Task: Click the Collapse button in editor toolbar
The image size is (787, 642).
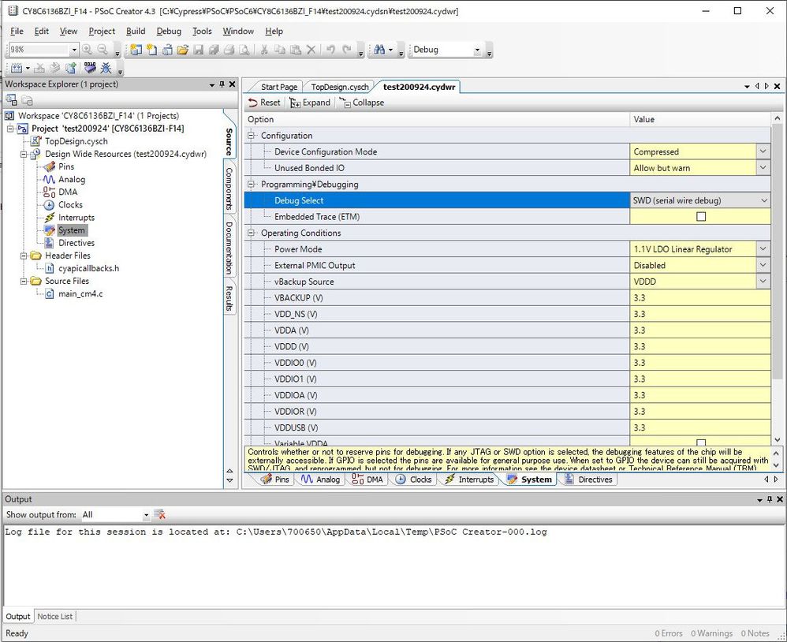Action: click(362, 103)
